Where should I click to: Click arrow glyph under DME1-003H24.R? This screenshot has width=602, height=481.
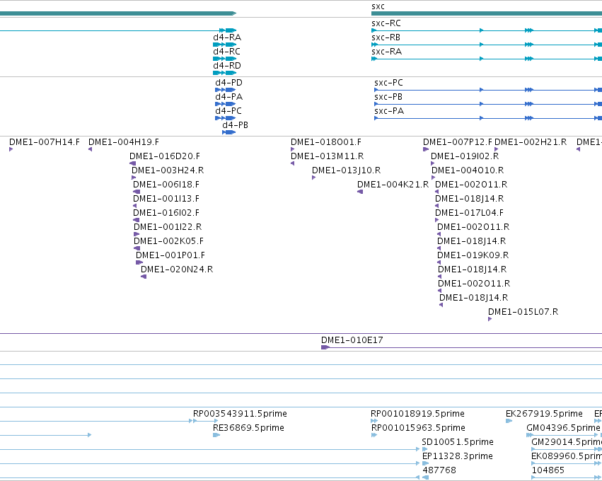134,178
